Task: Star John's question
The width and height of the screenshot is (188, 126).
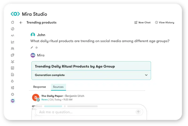Action: [37, 48]
